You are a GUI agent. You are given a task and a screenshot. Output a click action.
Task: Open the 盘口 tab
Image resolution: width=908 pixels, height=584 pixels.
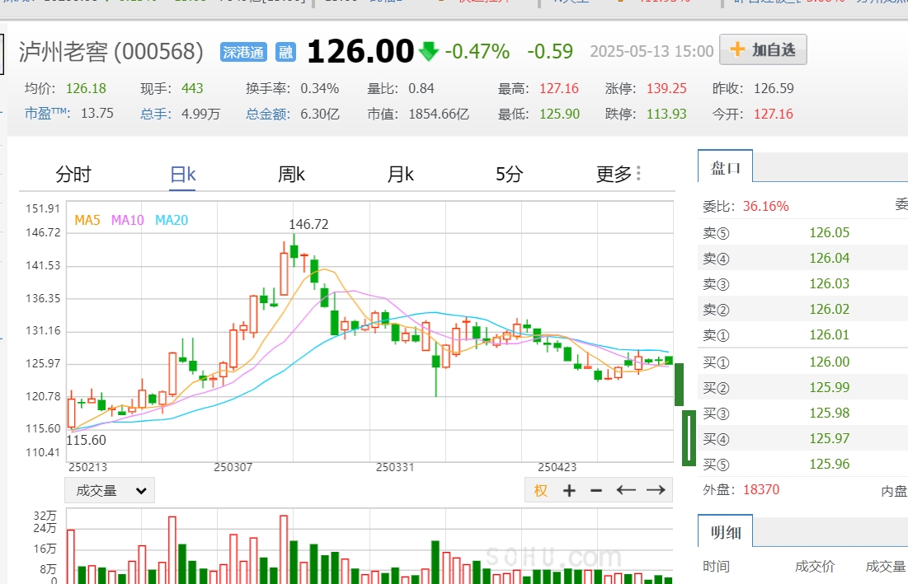pyautogui.click(x=726, y=168)
